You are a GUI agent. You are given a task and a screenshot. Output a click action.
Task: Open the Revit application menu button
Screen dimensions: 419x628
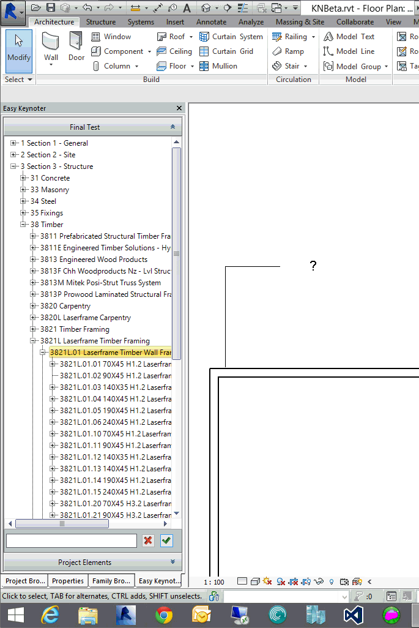12,12
